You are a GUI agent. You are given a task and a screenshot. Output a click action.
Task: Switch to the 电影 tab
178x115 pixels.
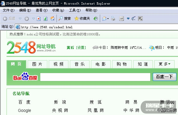tap(101, 64)
